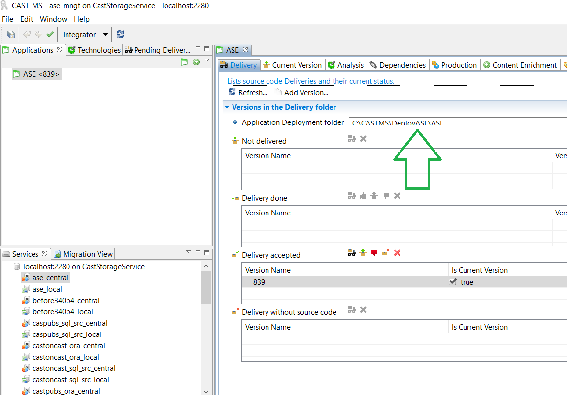
Task: Toggle the Is Current Version checkbox for 839
Action: pyautogui.click(x=453, y=282)
